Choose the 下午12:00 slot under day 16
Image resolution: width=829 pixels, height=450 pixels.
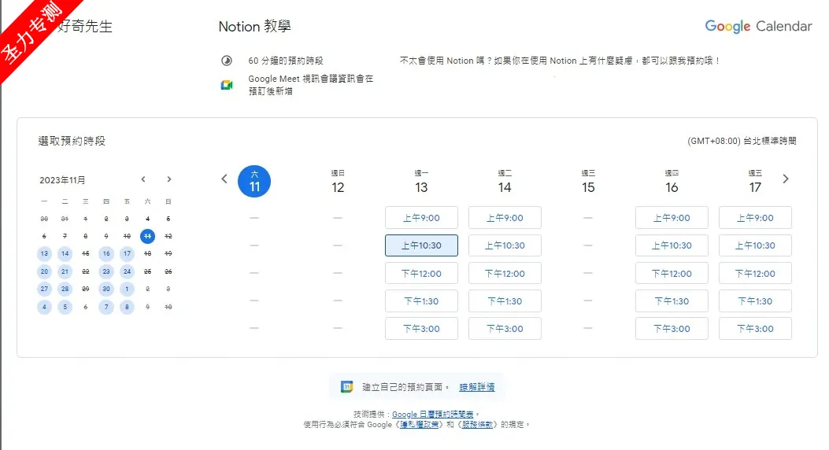672,274
